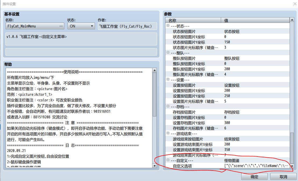This screenshot has width=298, height=181.
Task: Select the 存档图片光标顺序 row
Action: (x=228, y=128)
